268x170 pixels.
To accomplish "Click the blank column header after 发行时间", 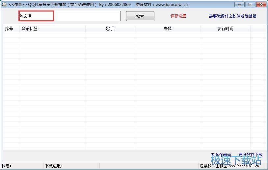I will (x=258, y=29).
